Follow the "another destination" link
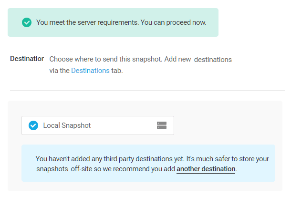 (x=206, y=169)
